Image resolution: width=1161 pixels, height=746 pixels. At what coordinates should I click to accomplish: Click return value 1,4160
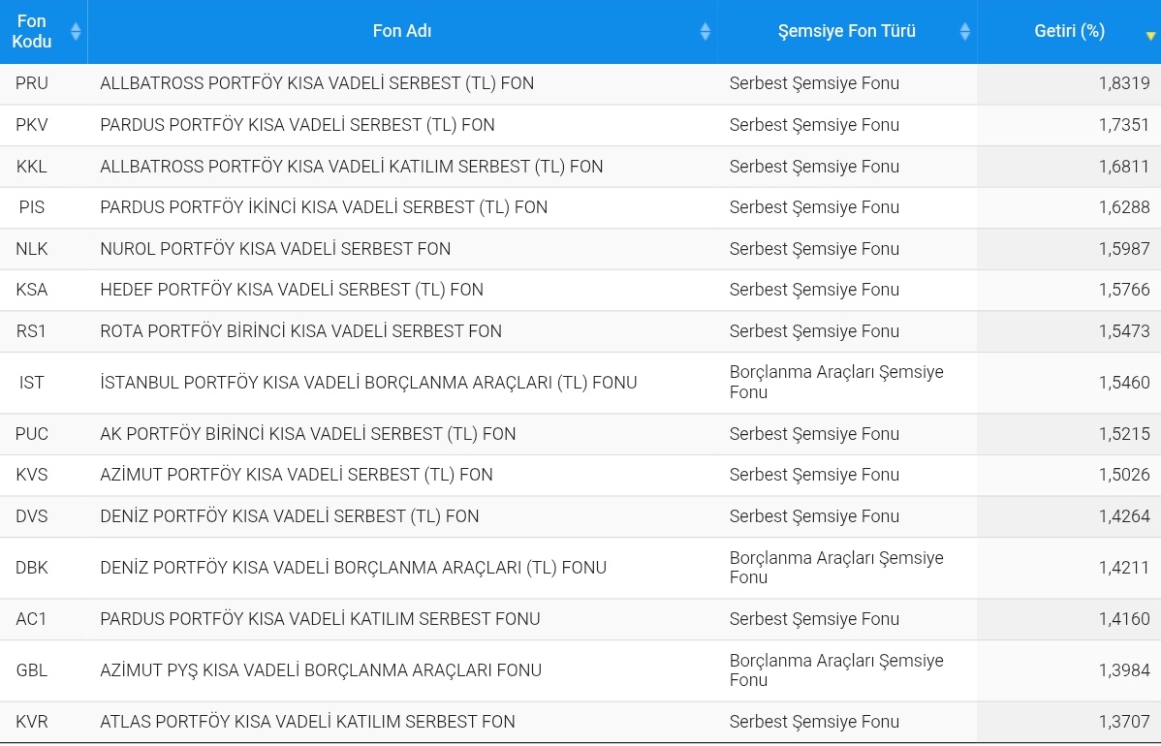(x=1124, y=619)
